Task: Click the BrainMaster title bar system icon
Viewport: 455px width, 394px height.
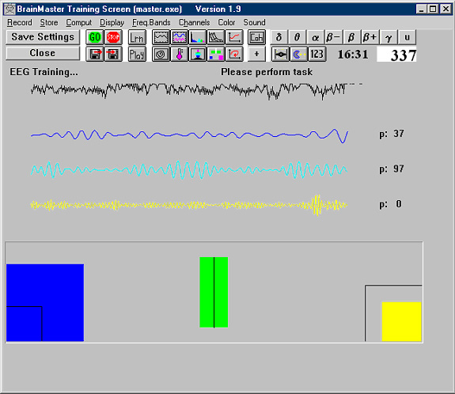Action: point(9,9)
